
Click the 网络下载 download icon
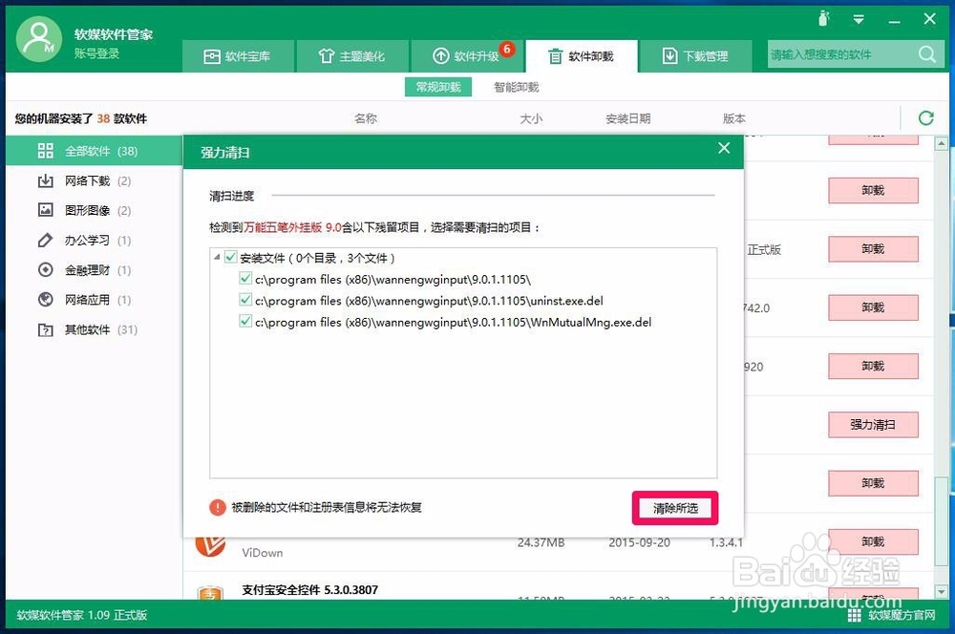tap(46, 180)
